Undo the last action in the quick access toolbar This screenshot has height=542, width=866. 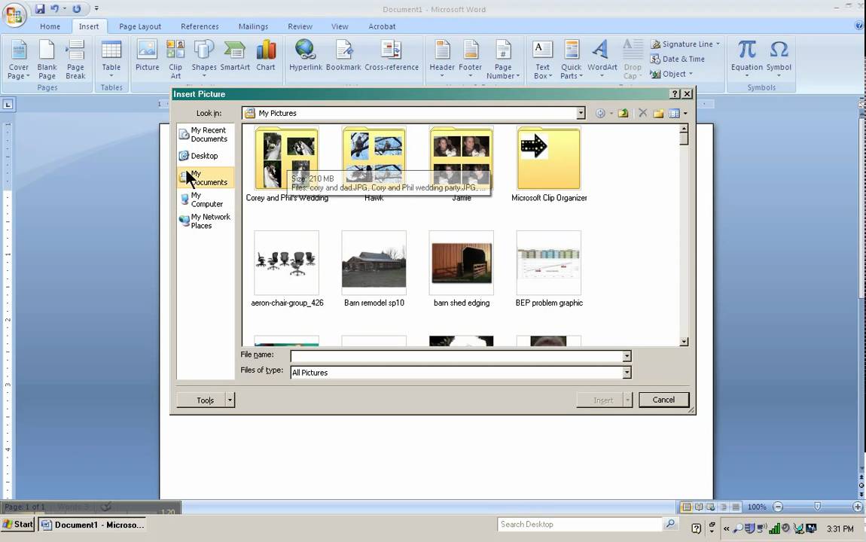[55, 9]
